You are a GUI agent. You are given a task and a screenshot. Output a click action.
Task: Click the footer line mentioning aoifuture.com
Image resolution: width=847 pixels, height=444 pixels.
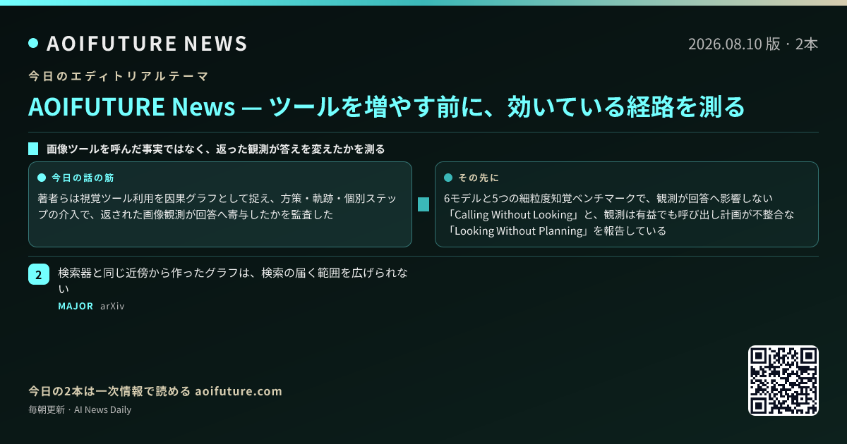[155, 392]
